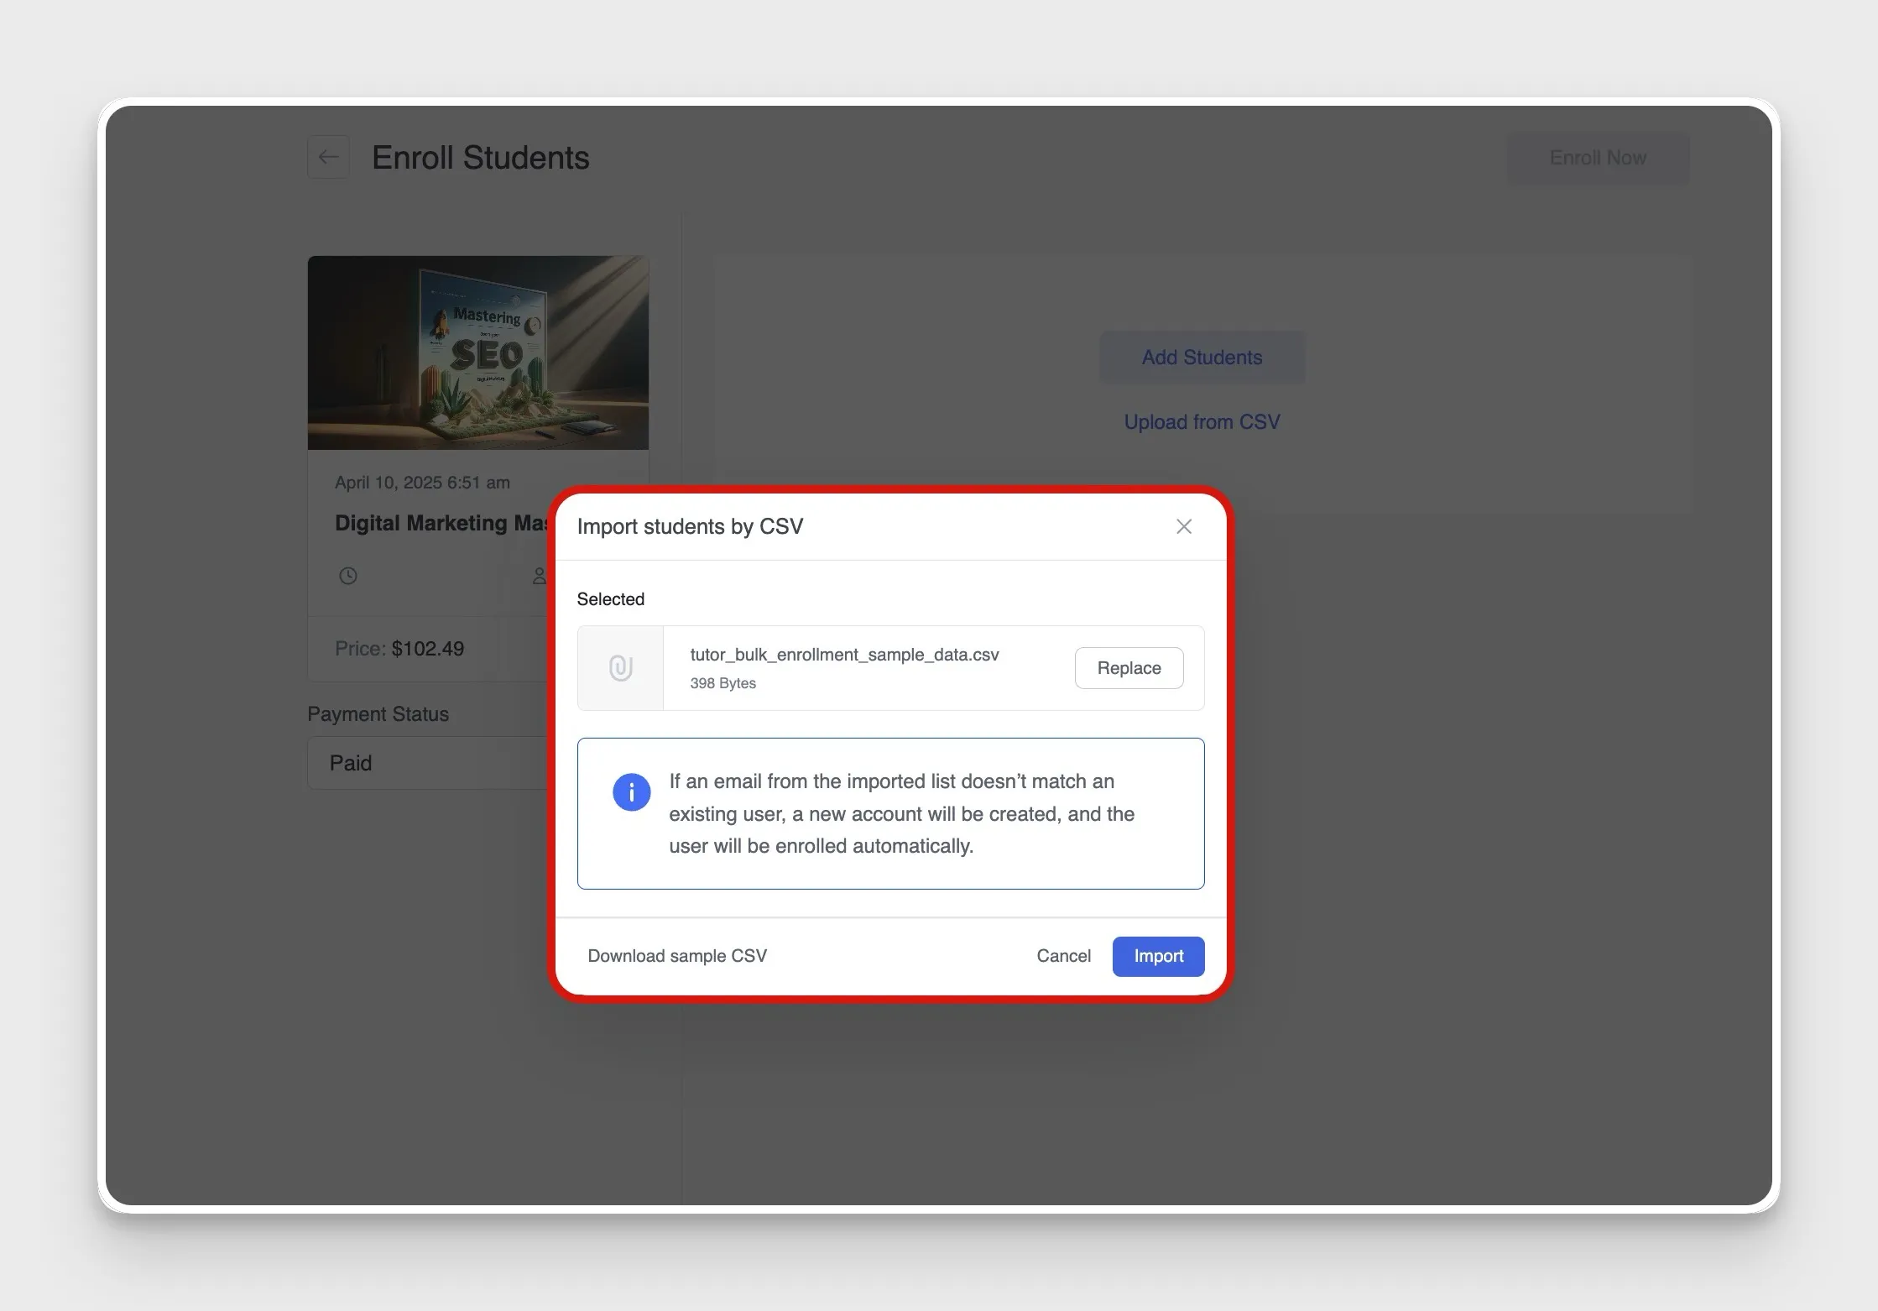Screen dimensions: 1878x1311
Task: Click the April 10, 2025 6:51 am date
Action: (x=422, y=483)
